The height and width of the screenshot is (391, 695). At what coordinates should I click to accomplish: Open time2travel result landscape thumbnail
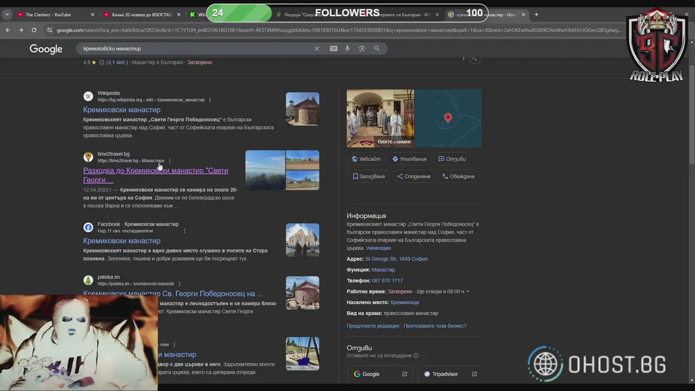pyautogui.click(x=265, y=170)
